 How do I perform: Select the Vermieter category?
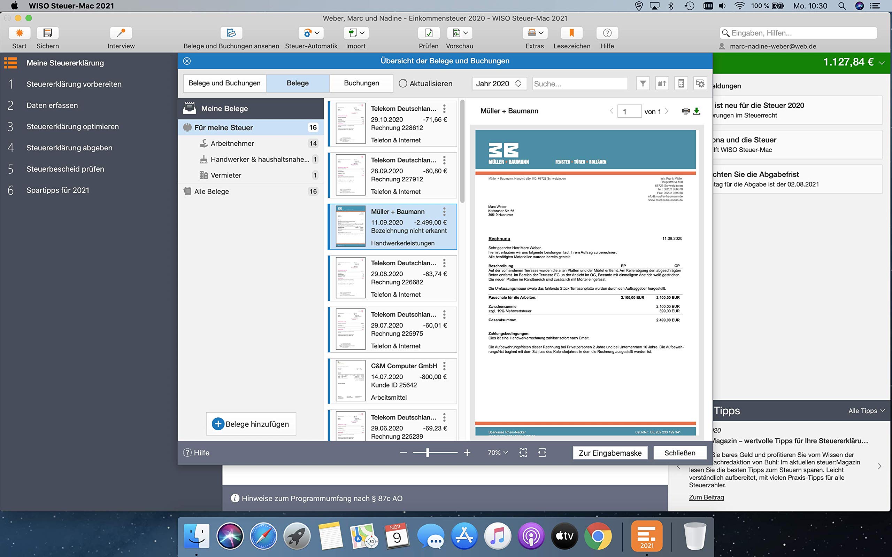pyautogui.click(x=251, y=175)
